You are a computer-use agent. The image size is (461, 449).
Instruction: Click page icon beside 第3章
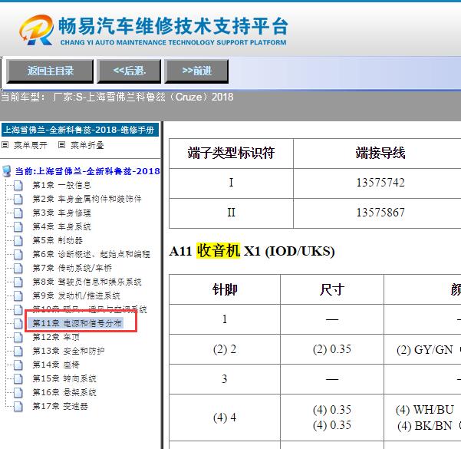coord(18,213)
